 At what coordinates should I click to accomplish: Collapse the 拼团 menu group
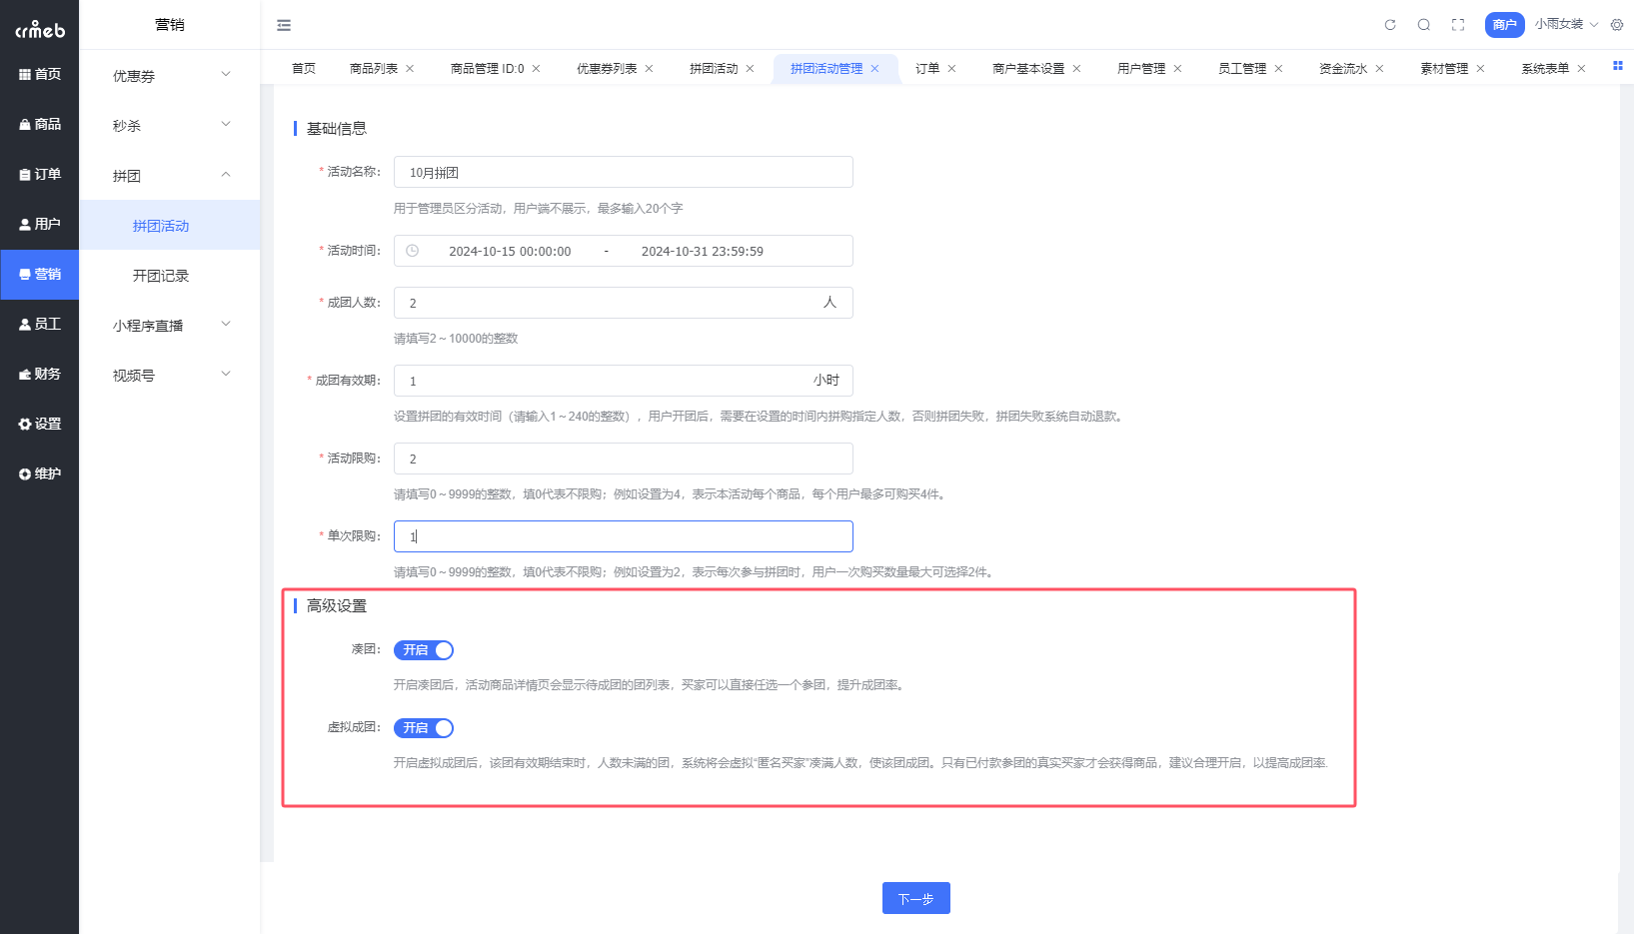click(x=168, y=175)
